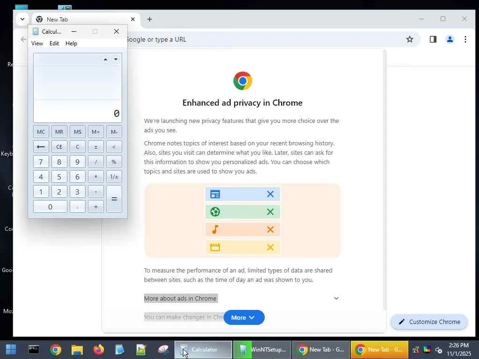
Task: Click digit 4 on the calculator
Action: coord(41,177)
